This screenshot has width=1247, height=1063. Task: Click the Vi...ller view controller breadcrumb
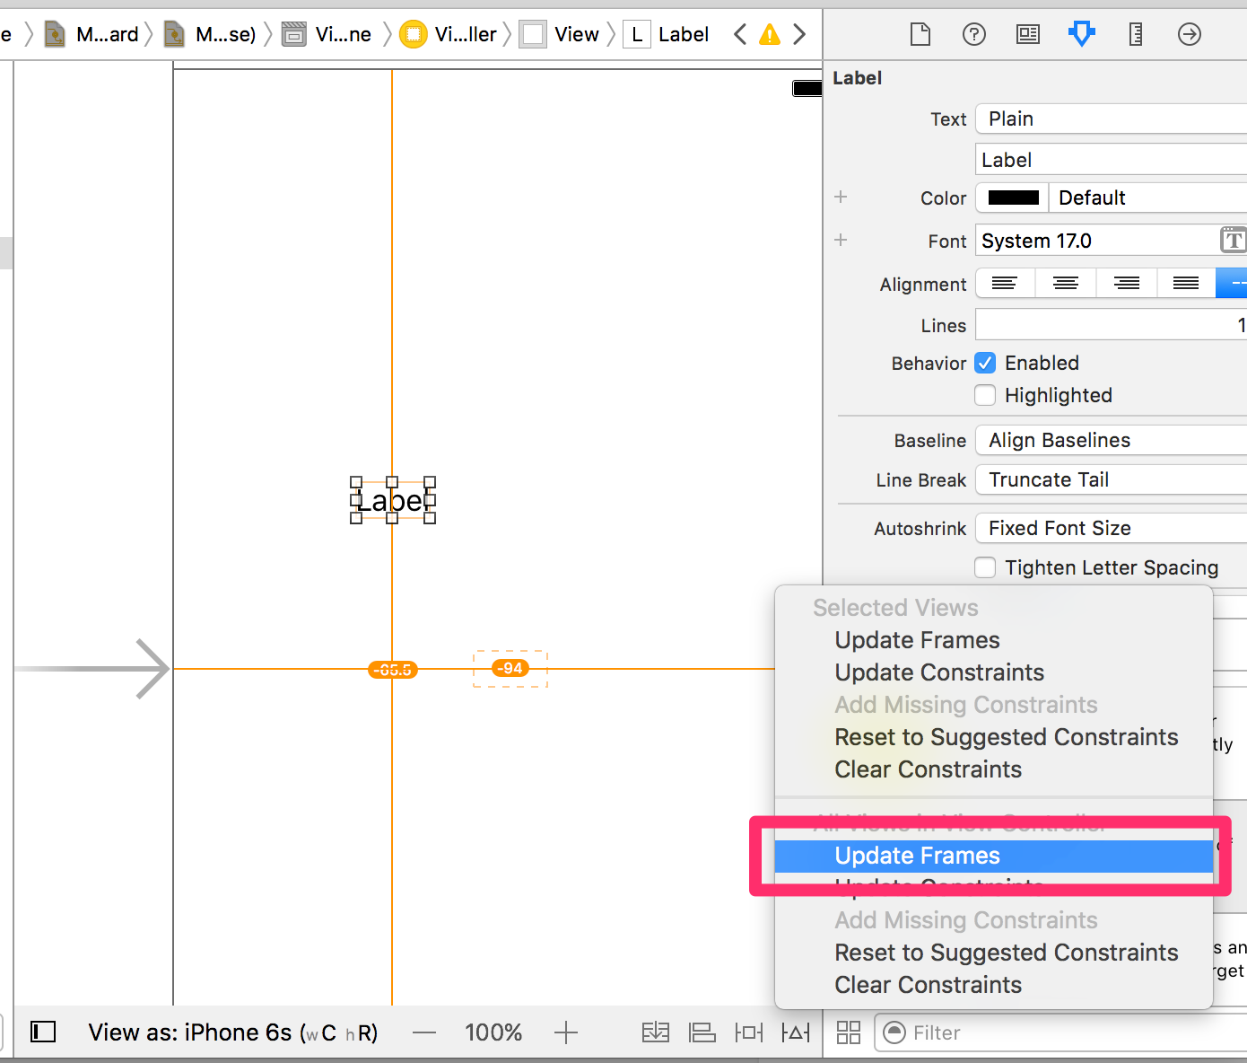(x=448, y=34)
